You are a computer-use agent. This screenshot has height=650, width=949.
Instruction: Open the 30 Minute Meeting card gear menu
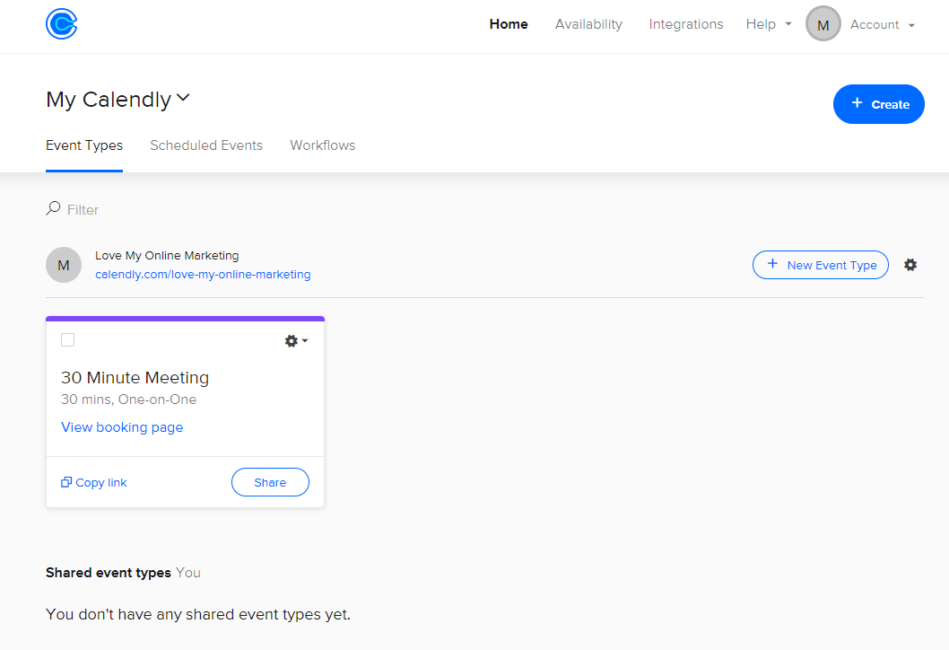coord(296,341)
